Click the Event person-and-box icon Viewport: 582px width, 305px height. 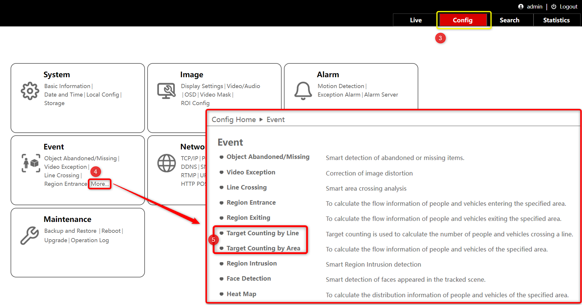(31, 163)
